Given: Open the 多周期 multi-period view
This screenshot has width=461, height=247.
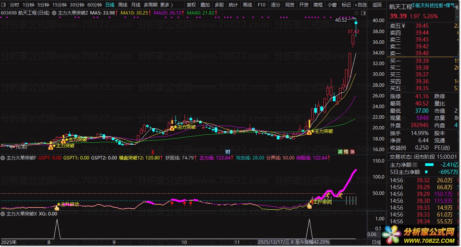Looking at the screenshot, I should point(151,5).
